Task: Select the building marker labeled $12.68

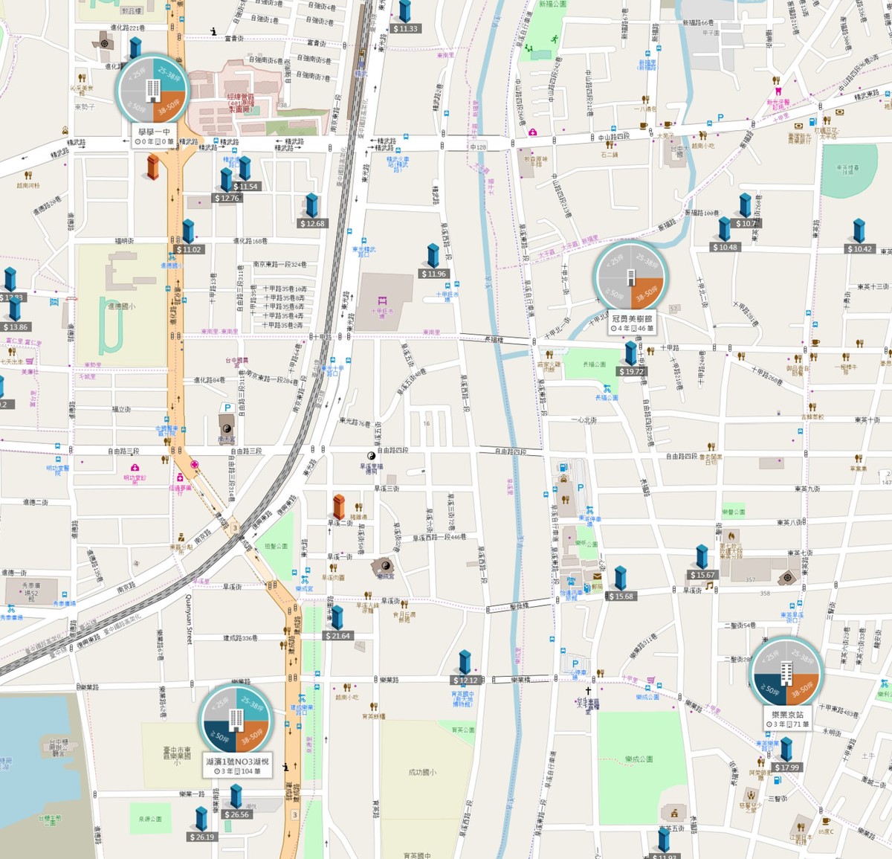Action: 312,211
